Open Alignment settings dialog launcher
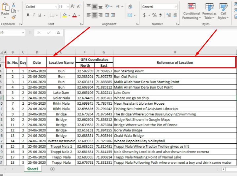 pos(137,24)
